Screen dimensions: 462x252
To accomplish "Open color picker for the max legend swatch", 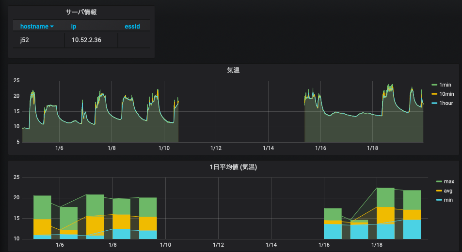I will click(x=439, y=181).
